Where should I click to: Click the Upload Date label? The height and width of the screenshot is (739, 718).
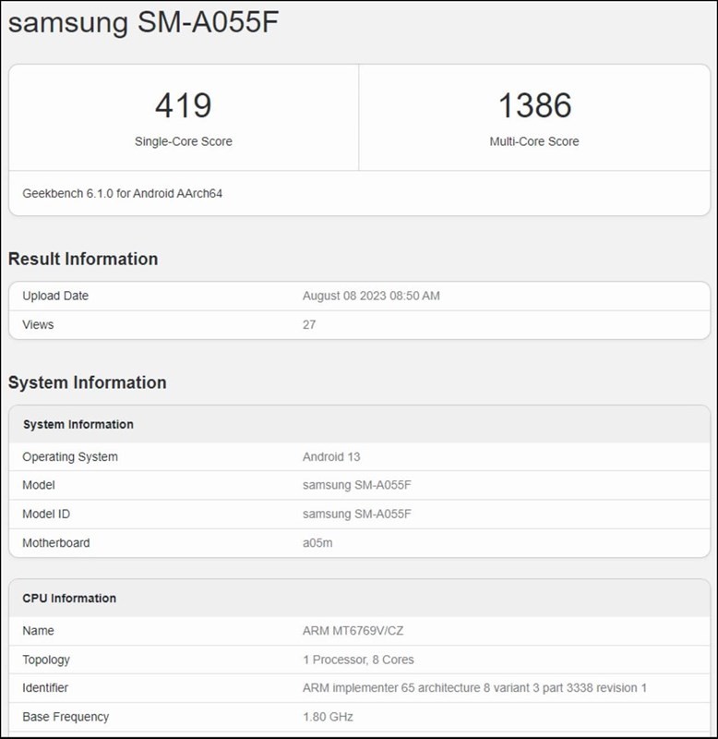click(x=55, y=296)
